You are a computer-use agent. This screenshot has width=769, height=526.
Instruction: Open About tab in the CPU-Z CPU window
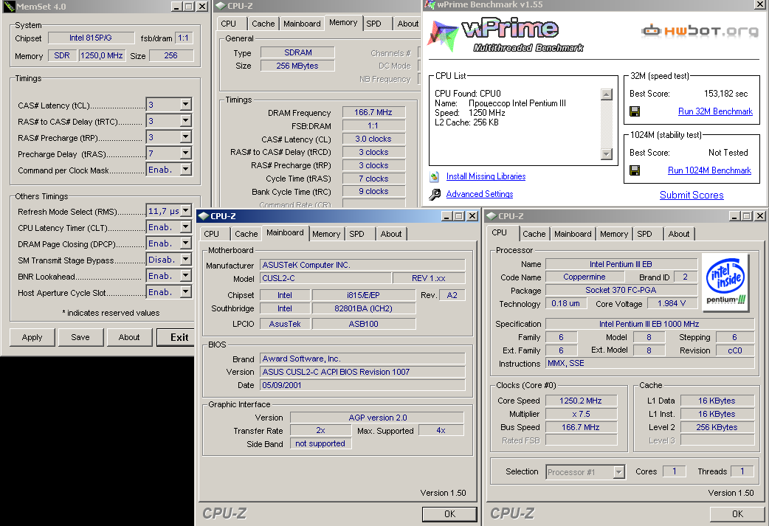[679, 235]
